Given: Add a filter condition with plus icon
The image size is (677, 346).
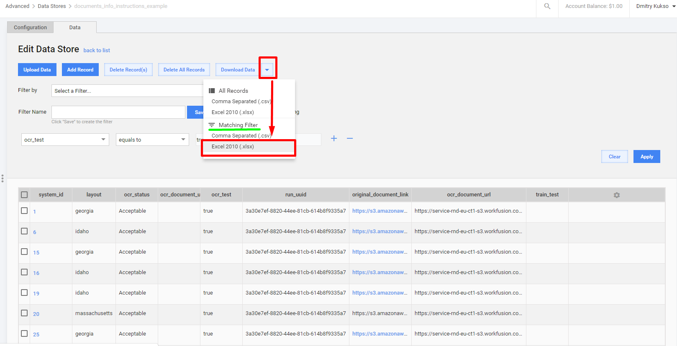Looking at the screenshot, I should pos(334,138).
